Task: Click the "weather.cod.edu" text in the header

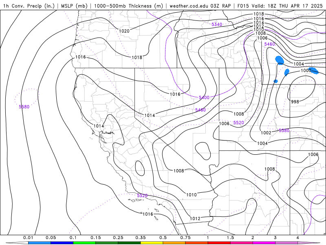Action: pyautogui.click(x=189, y=6)
